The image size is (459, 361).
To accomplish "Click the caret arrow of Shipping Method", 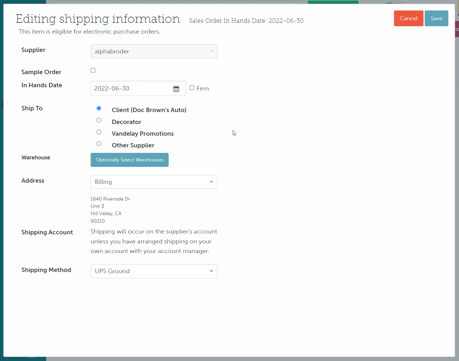I will coord(211,271).
